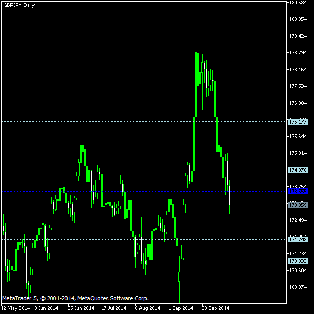Select the 176.177 price level label

(x=298, y=121)
